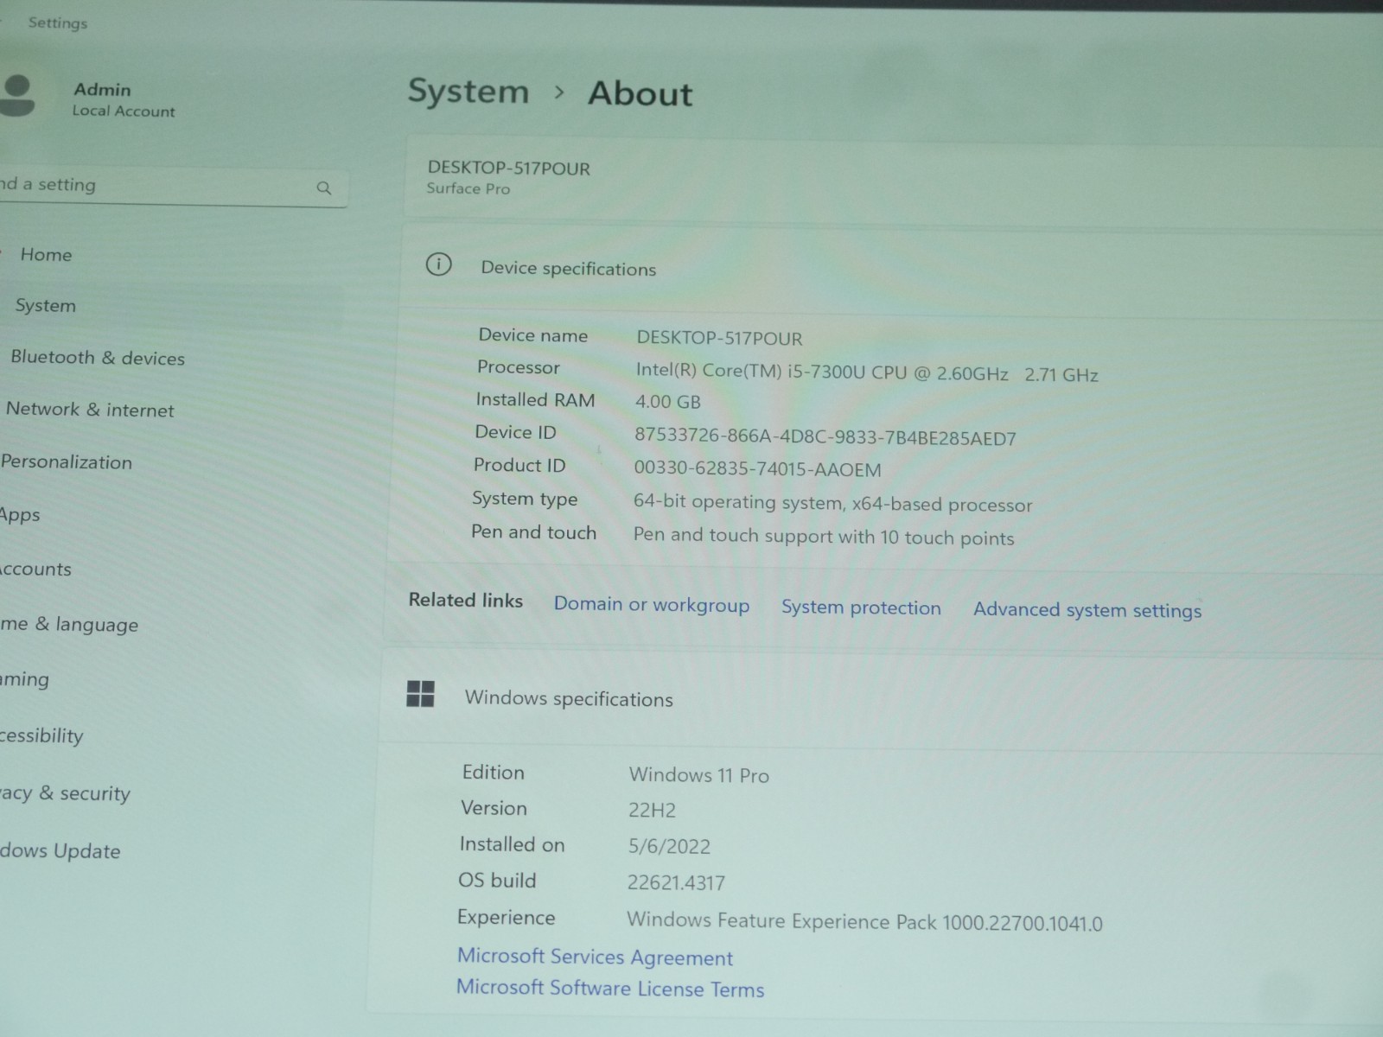This screenshot has width=1383, height=1037.
Task: Click the Version 22H2 value
Action: pyautogui.click(x=652, y=811)
